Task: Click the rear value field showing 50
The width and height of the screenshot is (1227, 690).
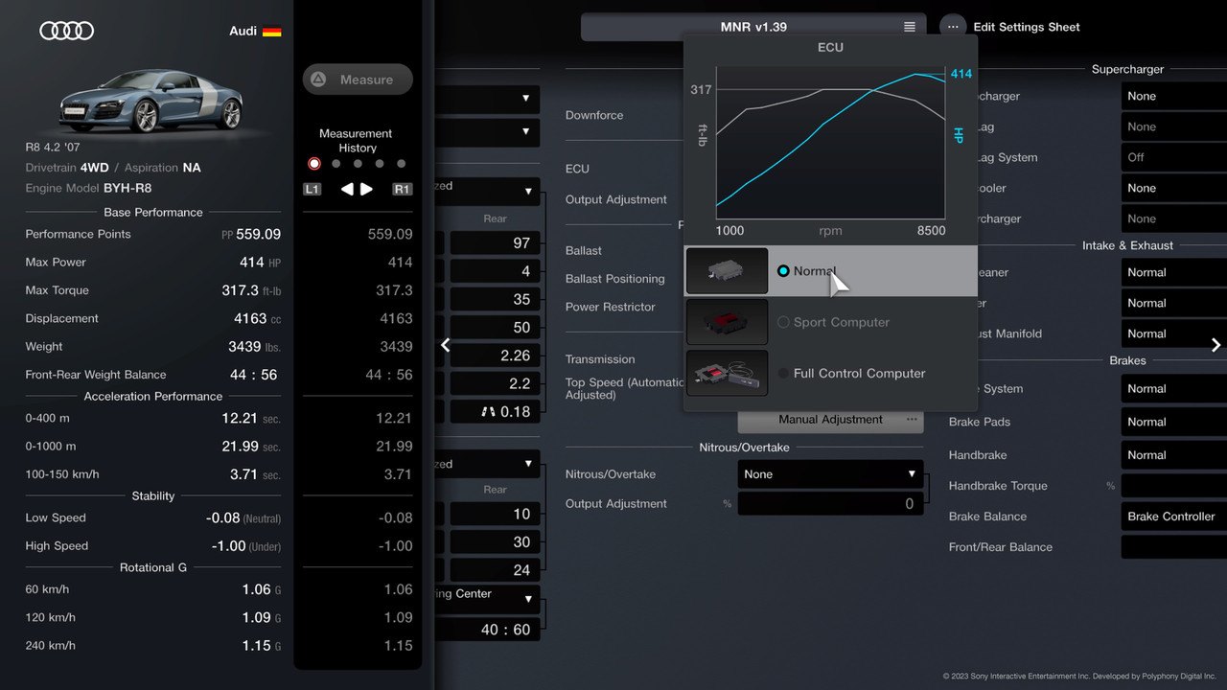Action: click(495, 328)
